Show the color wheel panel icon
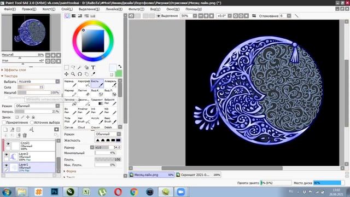Image resolution: width=350 pixels, height=197 pixels. pos(67,16)
